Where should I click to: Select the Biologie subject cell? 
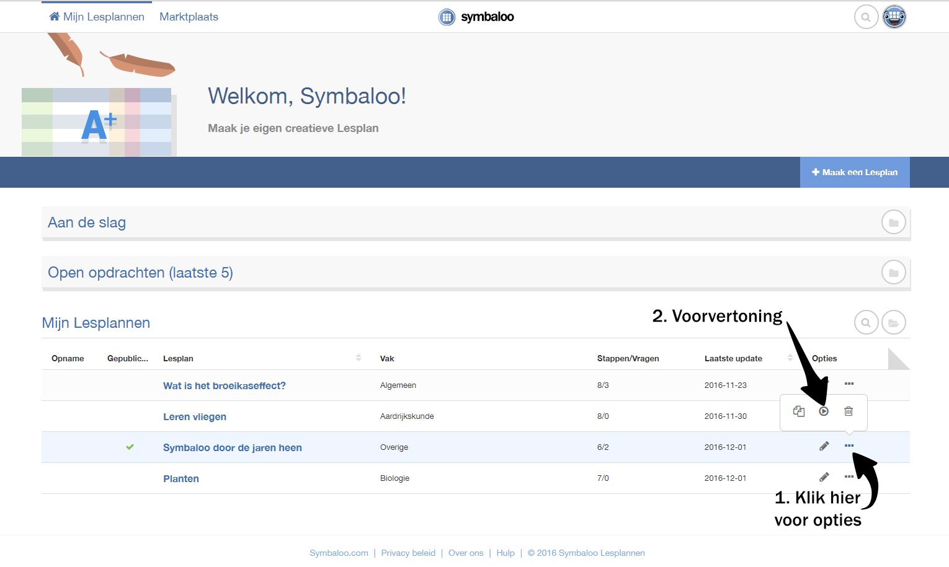[395, 478]
